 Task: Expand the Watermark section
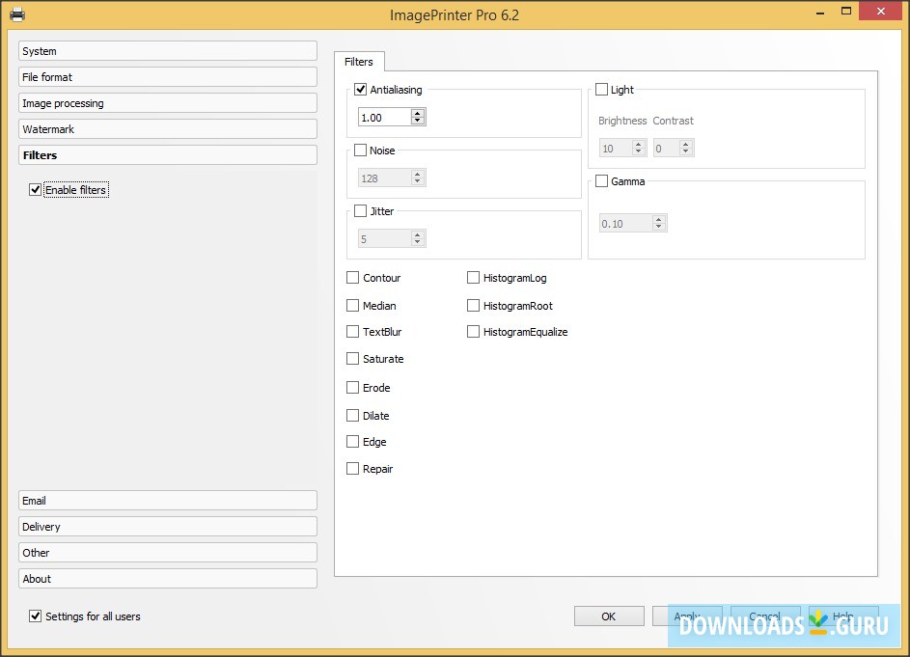click(x=168, y=129)
